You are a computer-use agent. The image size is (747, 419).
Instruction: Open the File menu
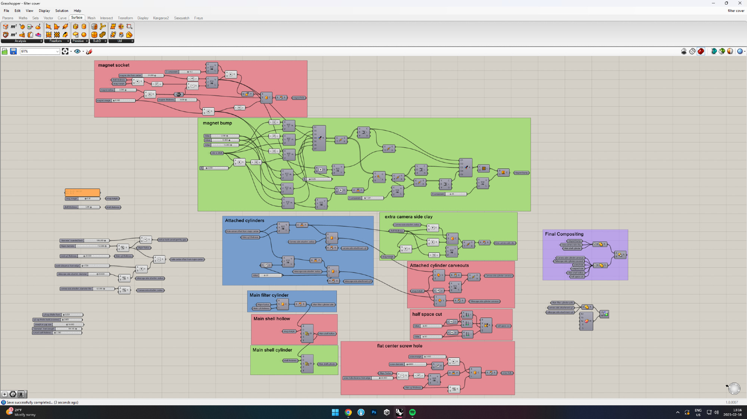[6, 11]
